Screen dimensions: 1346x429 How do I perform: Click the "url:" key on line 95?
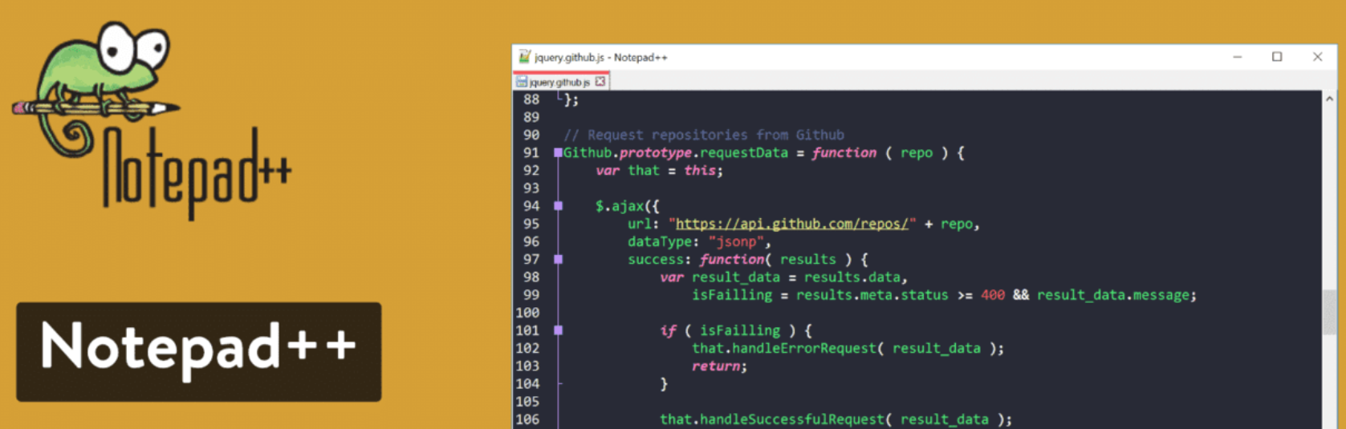coord(644,224)
